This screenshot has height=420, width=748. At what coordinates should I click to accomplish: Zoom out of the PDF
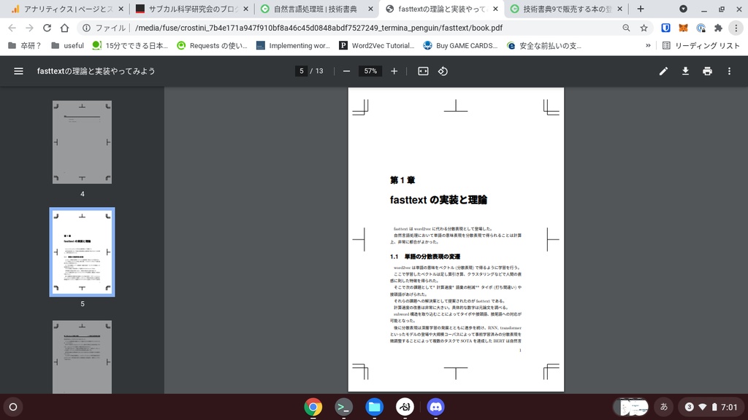coord(346,71)
